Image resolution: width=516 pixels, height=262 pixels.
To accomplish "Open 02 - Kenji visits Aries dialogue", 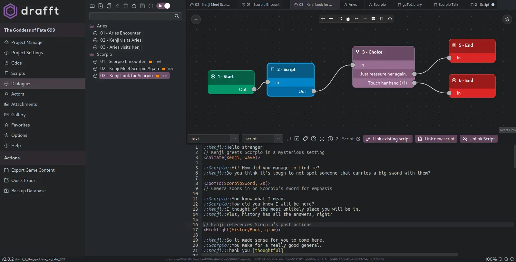I will pyautogui.click(x=121, y=40).
